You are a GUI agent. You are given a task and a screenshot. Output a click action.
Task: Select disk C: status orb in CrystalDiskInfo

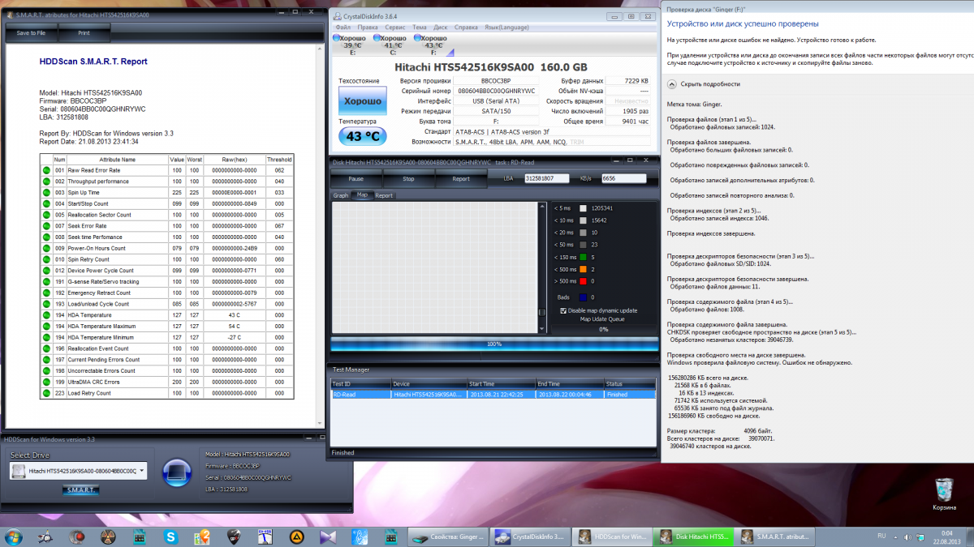tap(377, 38)
